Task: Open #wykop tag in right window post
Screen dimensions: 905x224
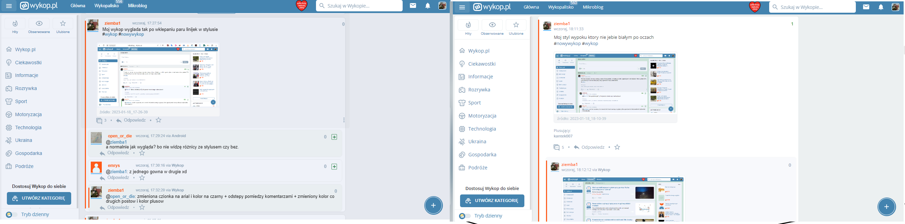Action: tap(590, 44)
